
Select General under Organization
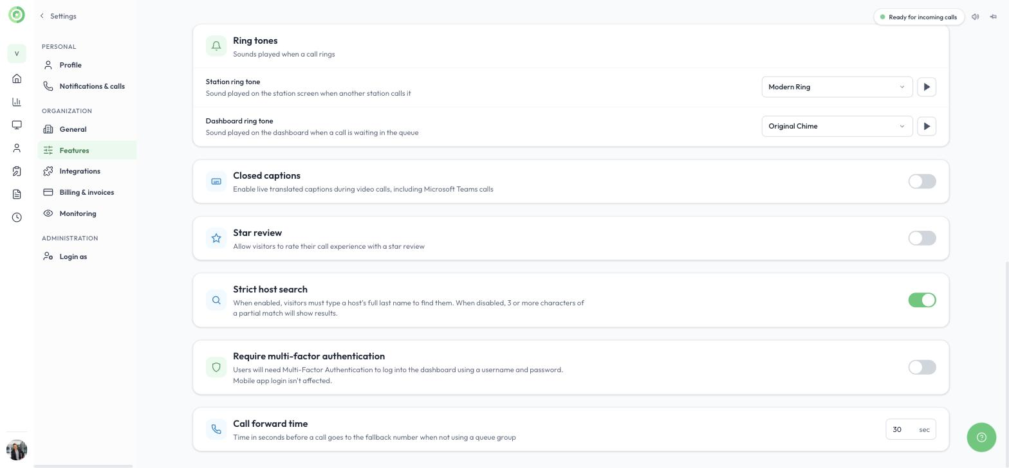(87, 129)
